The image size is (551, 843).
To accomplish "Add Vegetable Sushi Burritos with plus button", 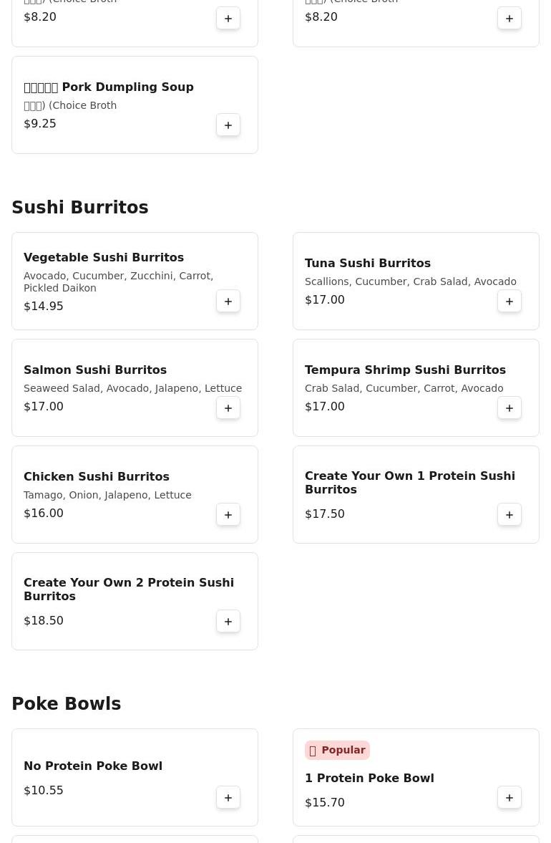I will coord(228,301).
